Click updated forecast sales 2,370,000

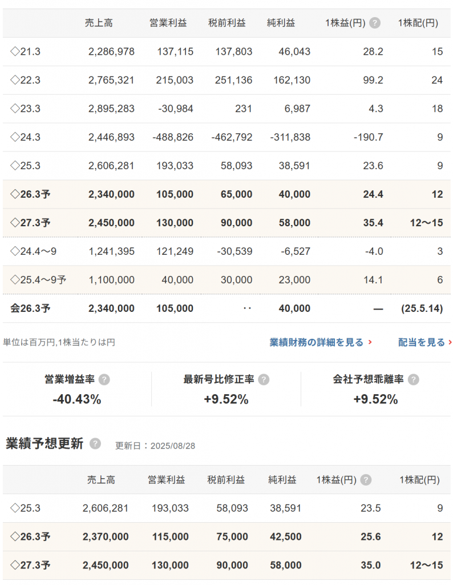[x=106, y=537]
